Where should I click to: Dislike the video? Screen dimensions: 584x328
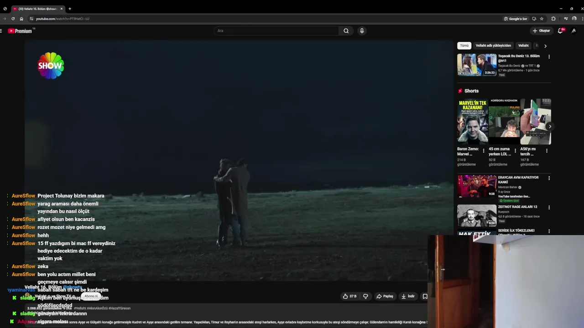pos(365,296)
